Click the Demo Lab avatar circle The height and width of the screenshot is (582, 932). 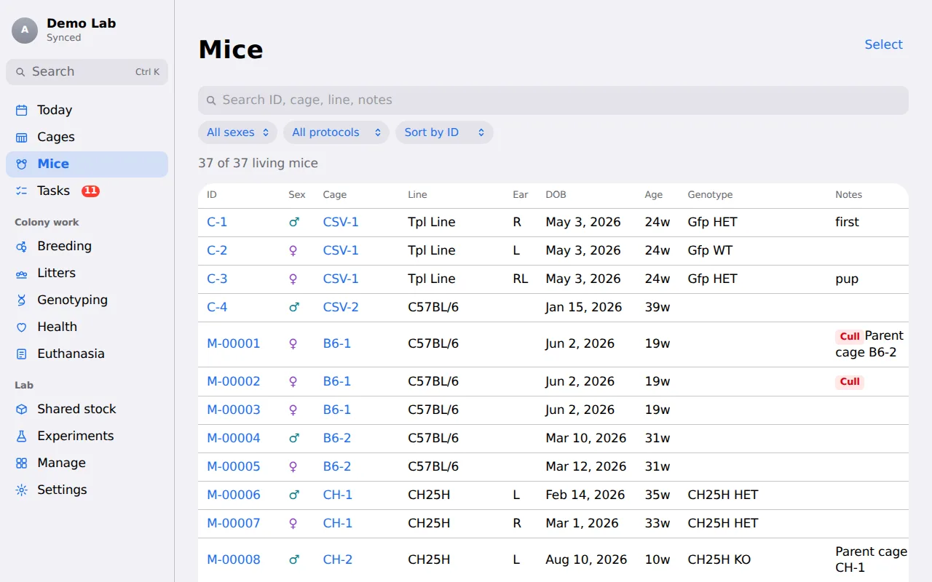(25, 30)
